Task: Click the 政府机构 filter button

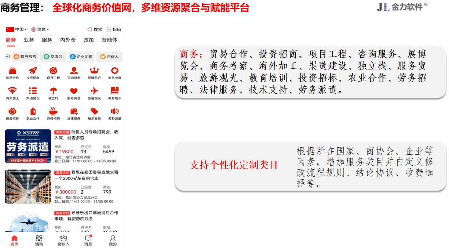Action: click(x=25, y=57)
